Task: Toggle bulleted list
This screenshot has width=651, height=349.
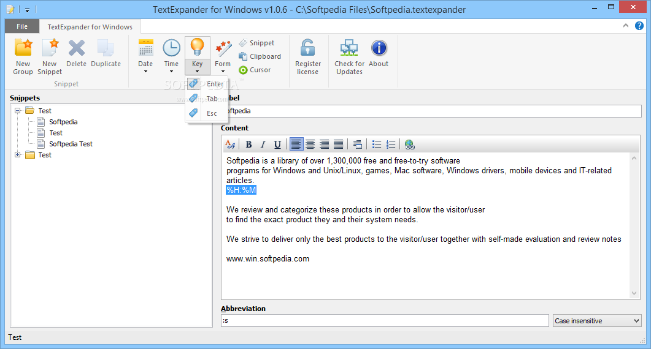Action: 377,144
